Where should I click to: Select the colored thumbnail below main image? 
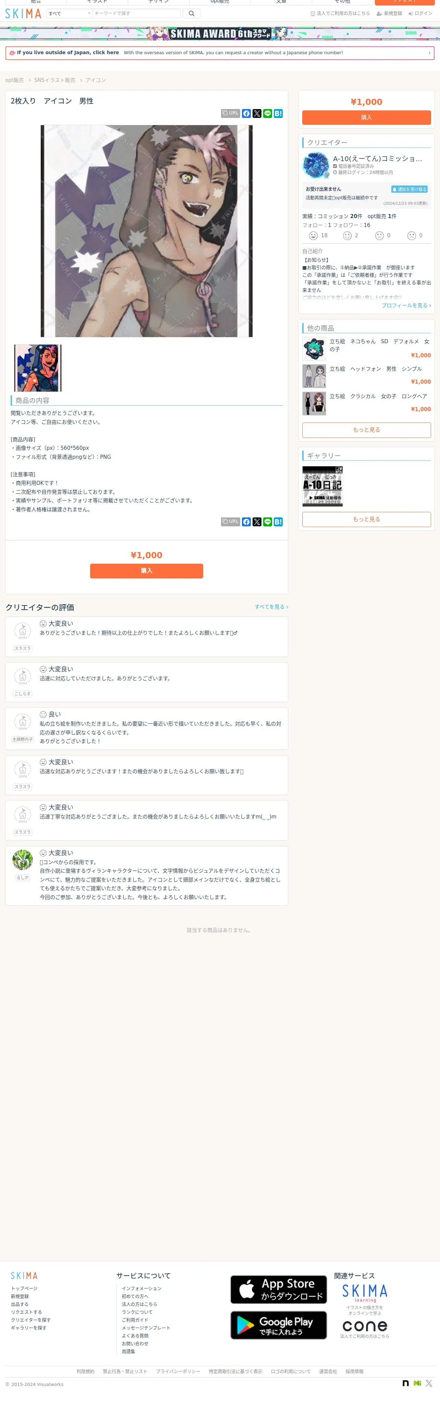click(38, 368)
